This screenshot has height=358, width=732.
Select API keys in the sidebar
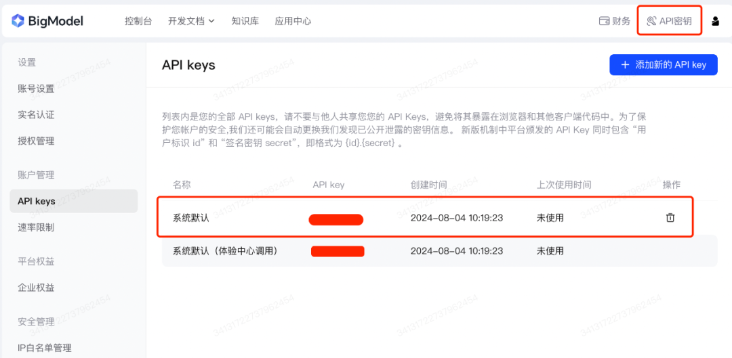(74, 202)
